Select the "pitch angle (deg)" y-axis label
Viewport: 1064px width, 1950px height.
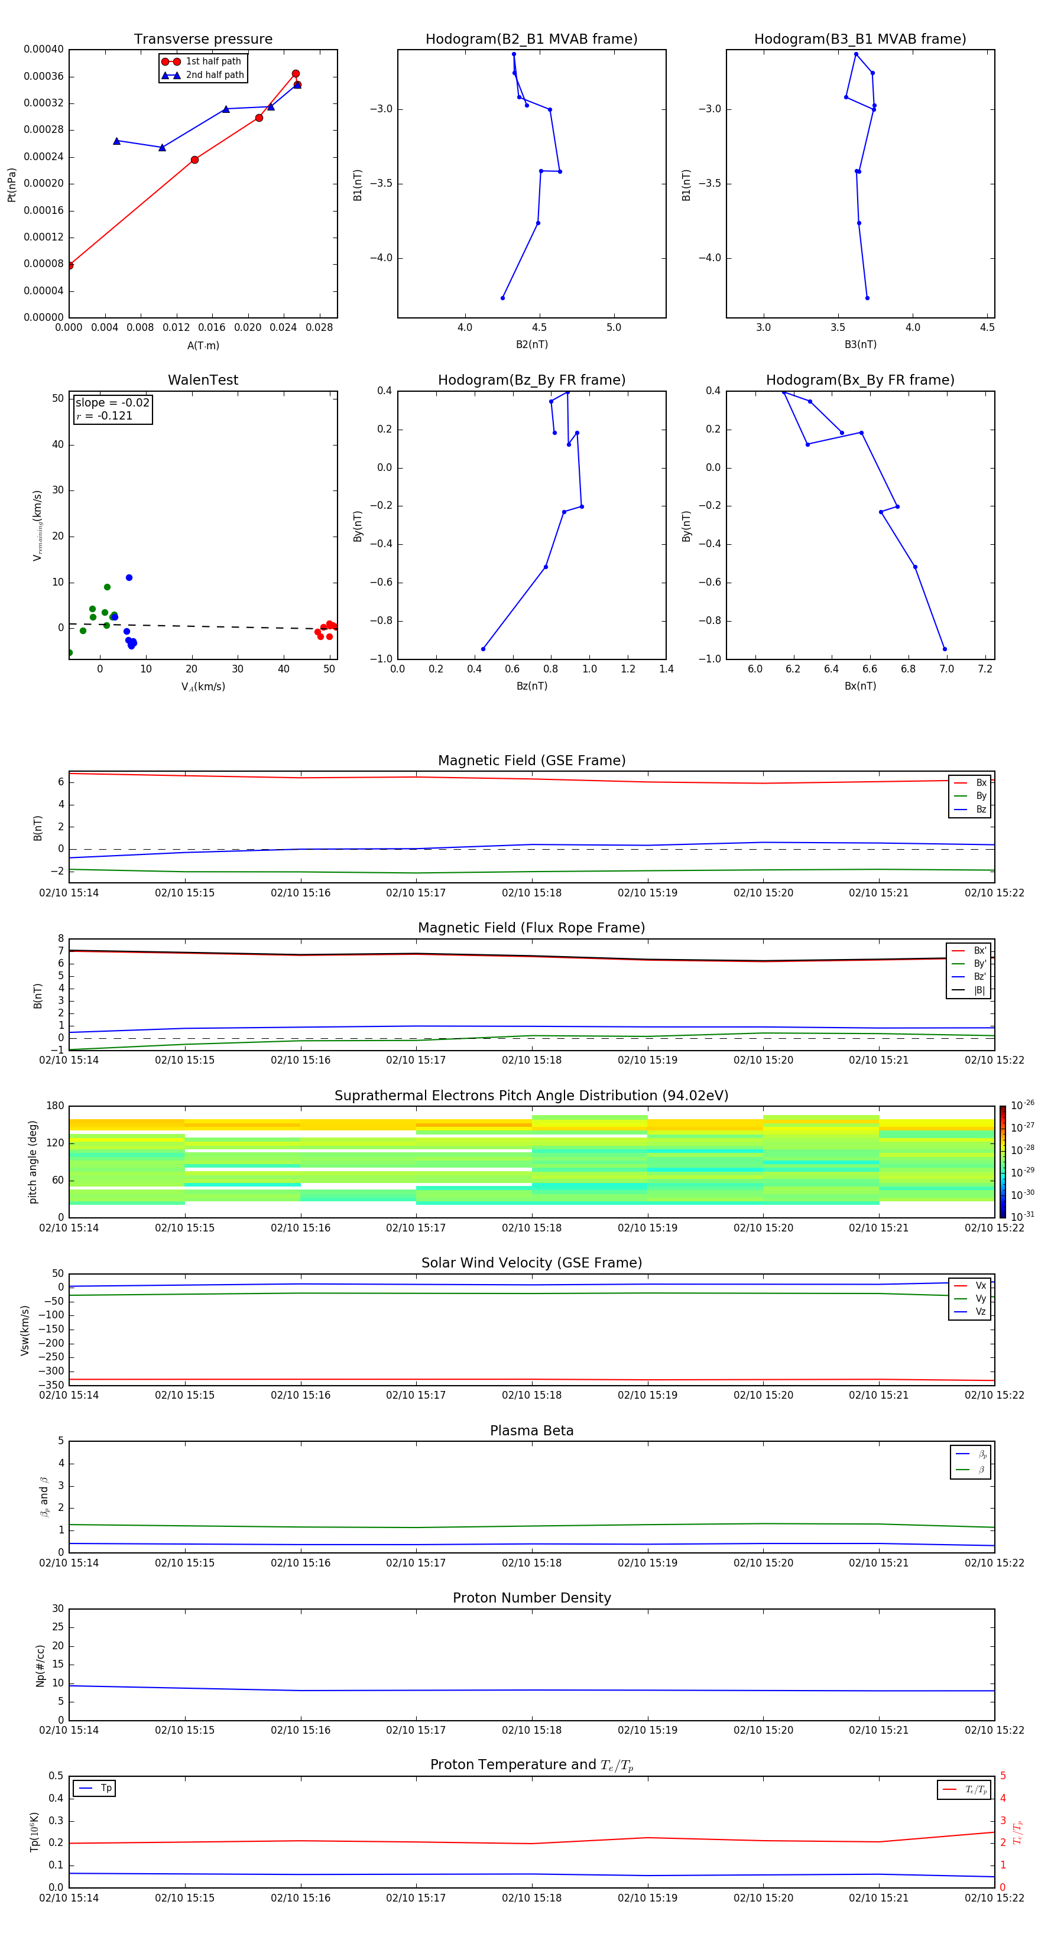33,1161
